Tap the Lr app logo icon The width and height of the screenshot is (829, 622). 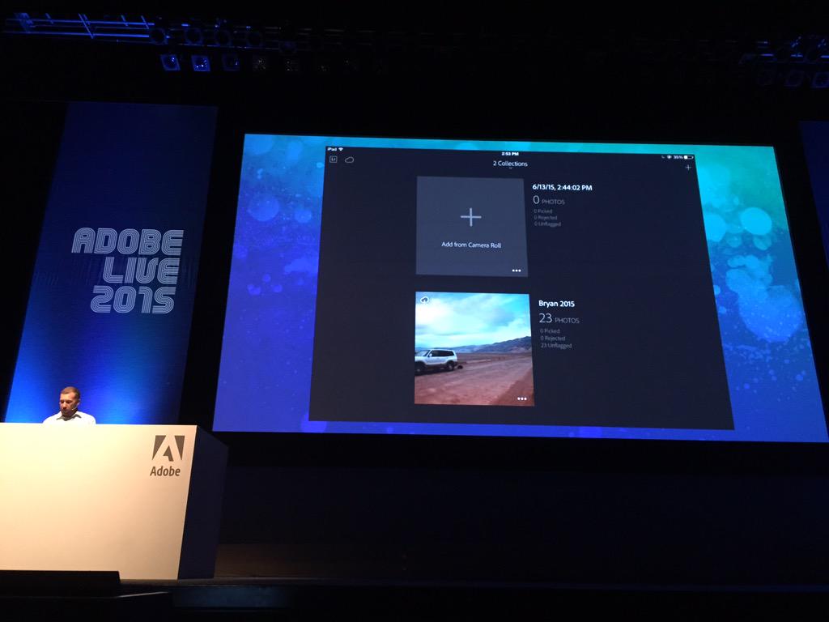334,160
